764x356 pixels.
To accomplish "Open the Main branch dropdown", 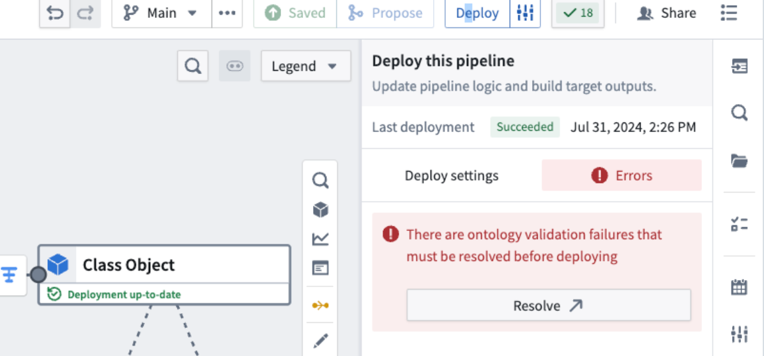I will (162, 13).
